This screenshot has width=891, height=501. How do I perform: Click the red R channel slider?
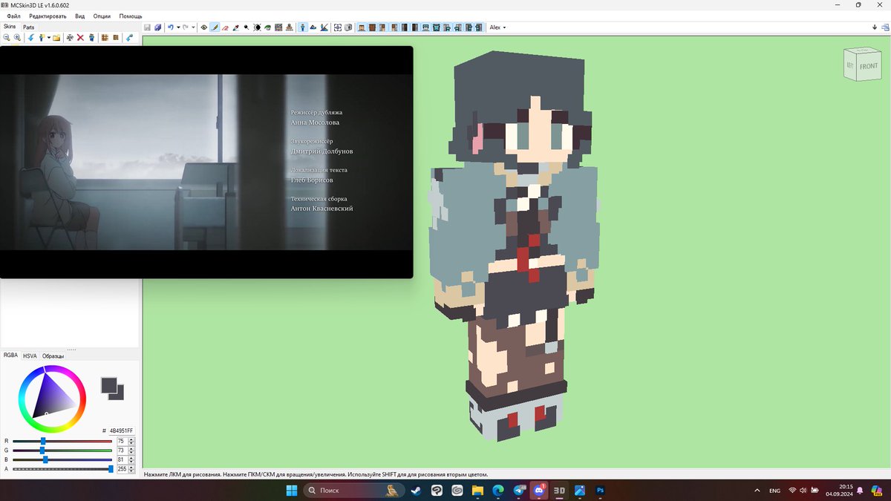coord(62,441)
